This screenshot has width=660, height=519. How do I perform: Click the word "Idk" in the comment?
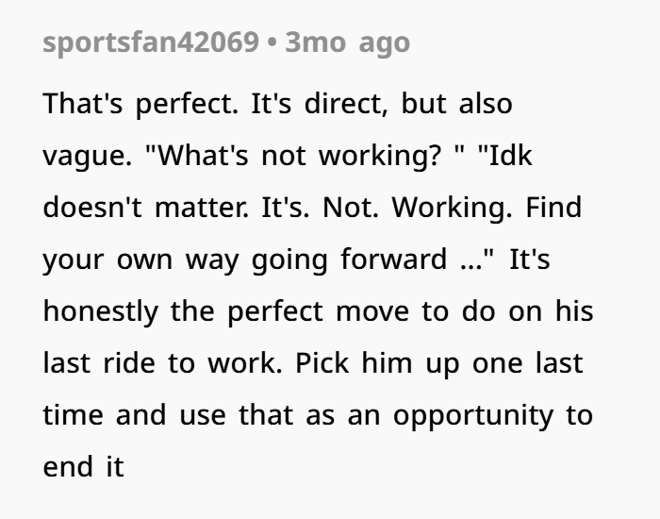tap(511, 156)
